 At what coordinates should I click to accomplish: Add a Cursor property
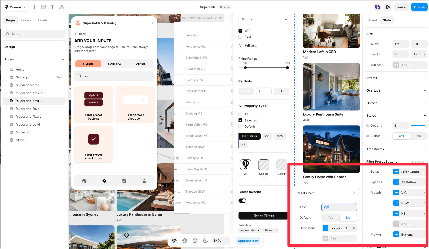[425, 103]
